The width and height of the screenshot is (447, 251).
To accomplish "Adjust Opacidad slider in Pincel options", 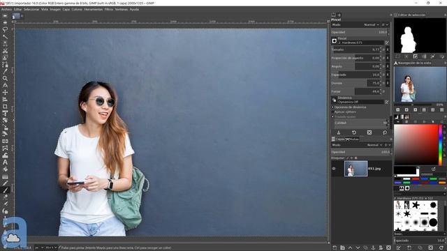I will [x=360, y=33].
